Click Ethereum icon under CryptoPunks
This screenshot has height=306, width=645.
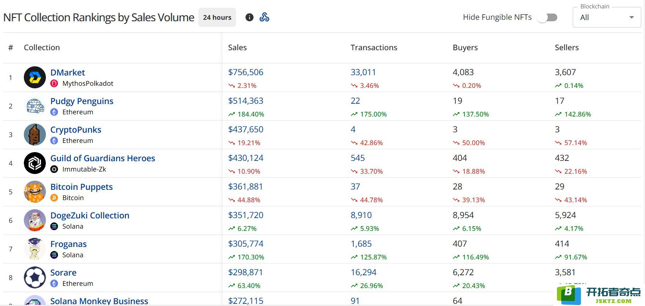coord(54,141)
